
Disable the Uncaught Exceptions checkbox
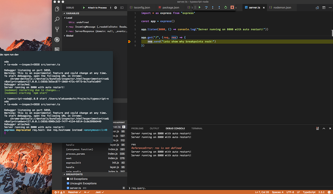tap(68, 183)
